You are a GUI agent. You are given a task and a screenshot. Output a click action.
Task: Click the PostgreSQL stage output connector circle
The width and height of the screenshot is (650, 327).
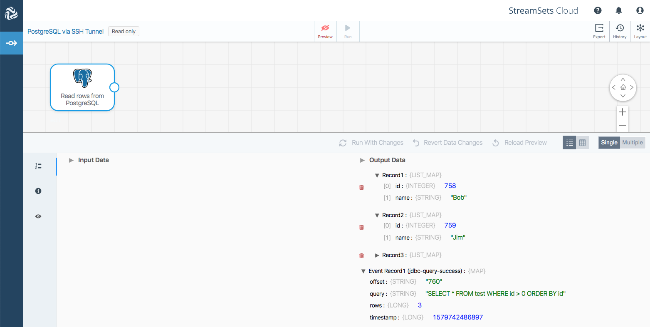pos(114,87)
